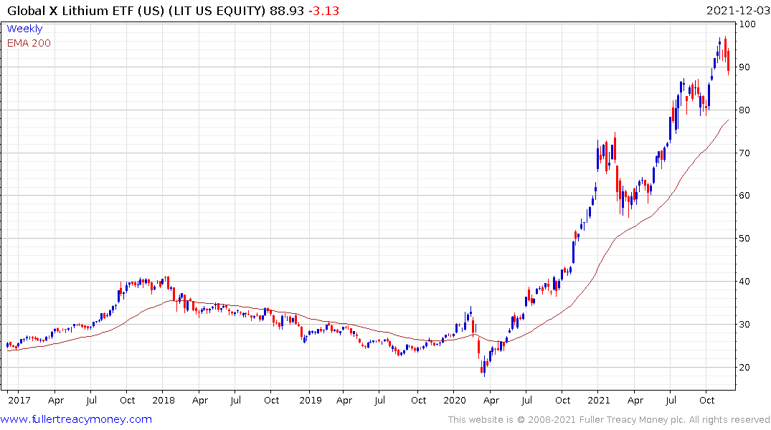Image resolution: width=771 pixels, height=430 pixels.
Task: Click the 50 price axis label
Action: tap(744, 239)
